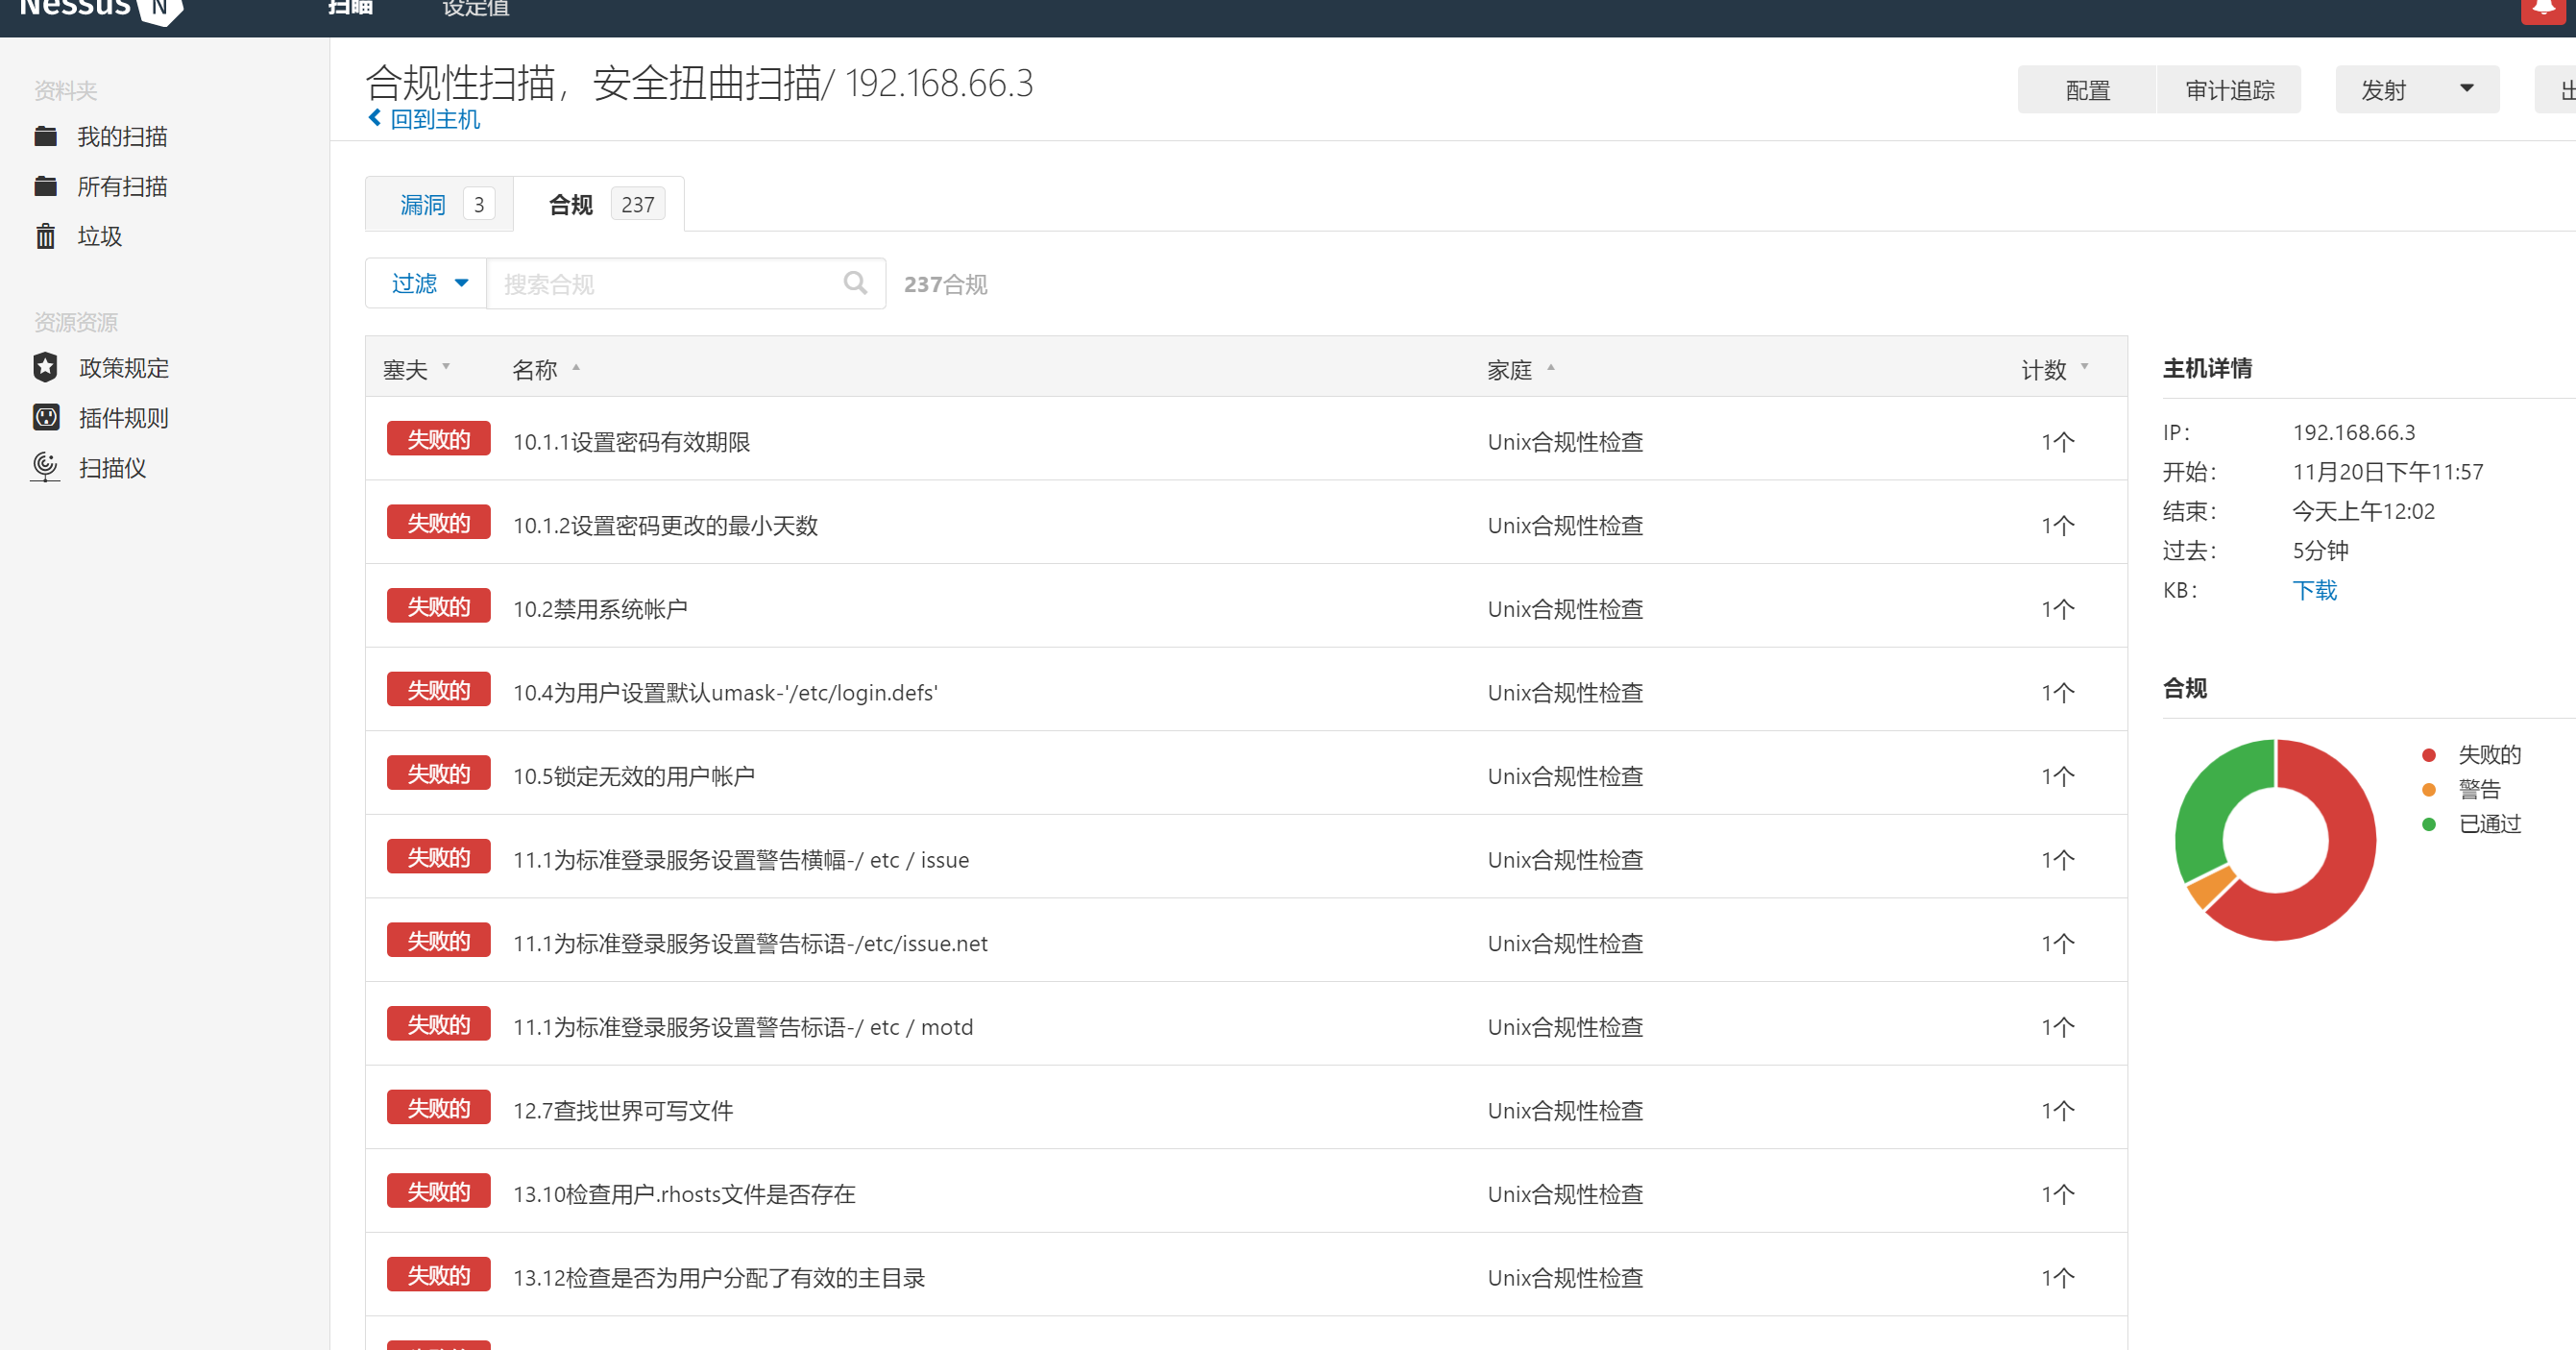Click the orange slice of donut chart
The image size is (2576, 1350).
(x=2210, y=887)
